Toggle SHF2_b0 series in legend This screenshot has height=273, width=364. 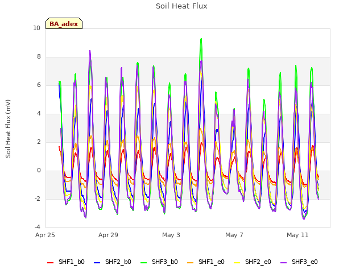(113, 262)
